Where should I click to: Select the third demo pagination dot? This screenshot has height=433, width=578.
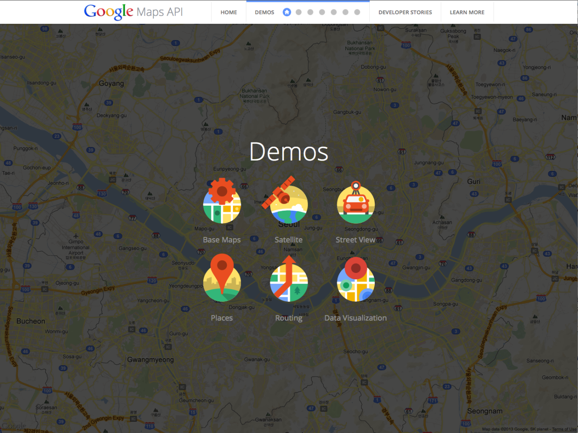coord(310,12)
